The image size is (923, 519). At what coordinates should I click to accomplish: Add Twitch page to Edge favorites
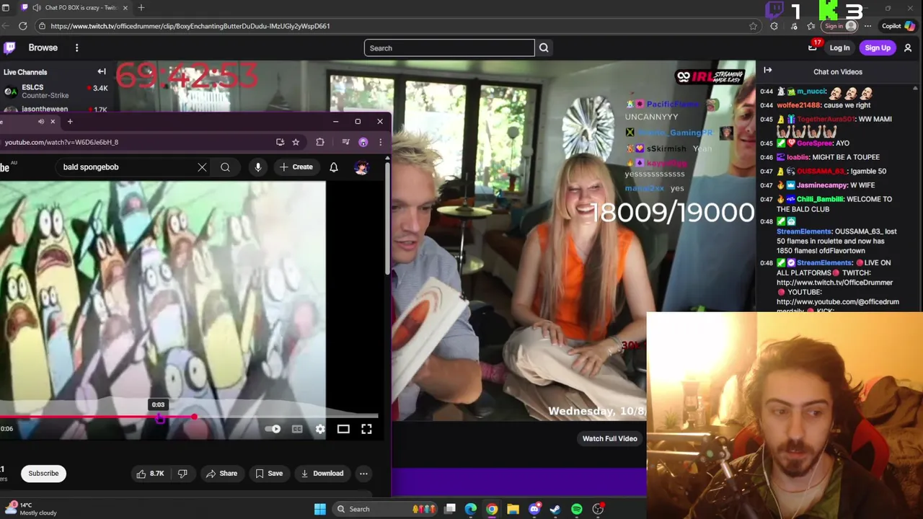pos(754,26)
